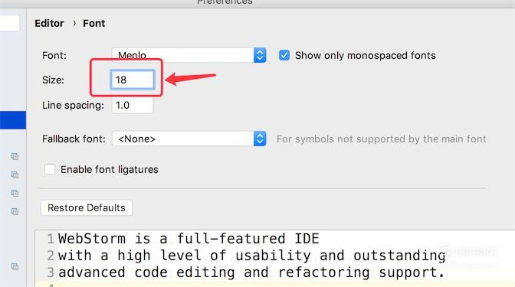The height and width of the screenshot is (287, 515).
Task: Click the topmost copy-style icon in the sidebar
Action: tap(15, 156)
